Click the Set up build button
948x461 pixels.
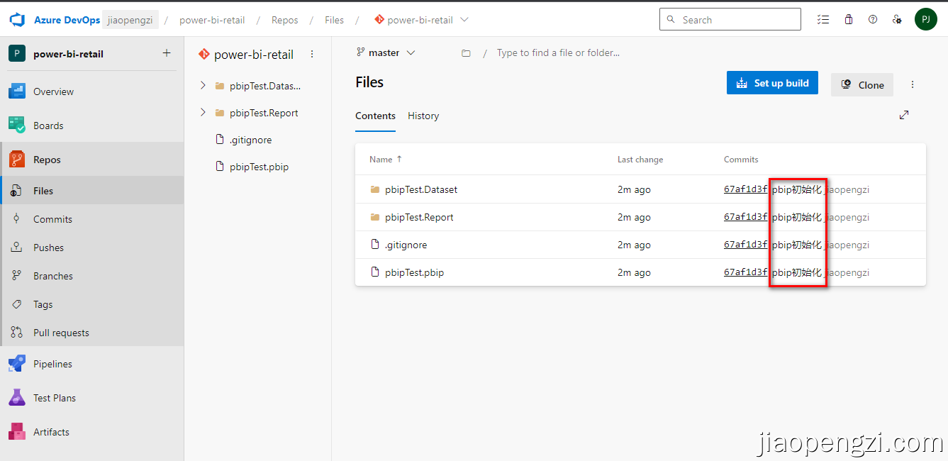click(x=772, y=83)
